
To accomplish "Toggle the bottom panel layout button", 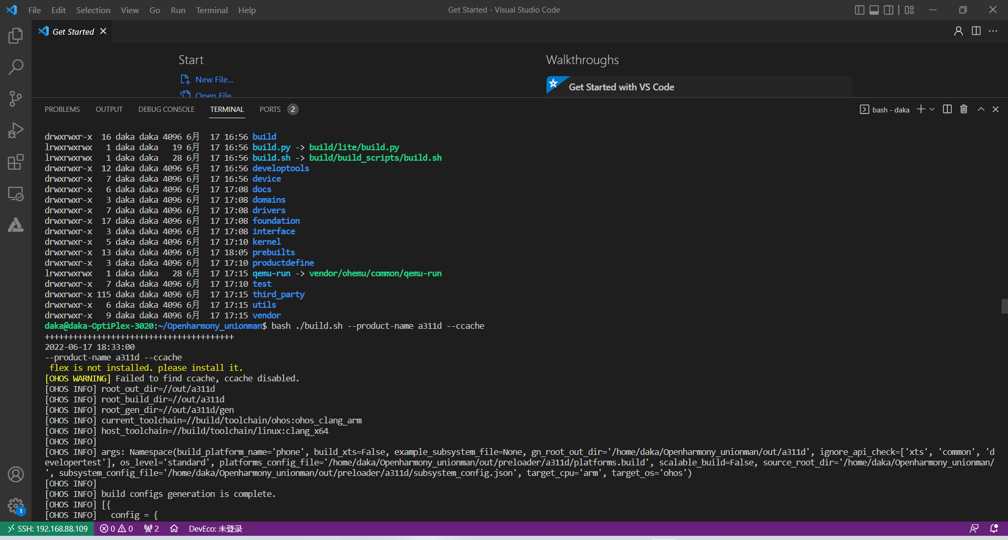I will coord(874,10).
